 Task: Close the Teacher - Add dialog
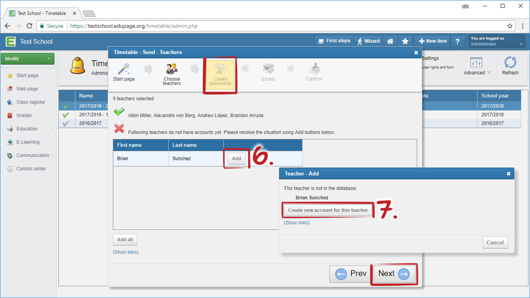coord(508,173)
